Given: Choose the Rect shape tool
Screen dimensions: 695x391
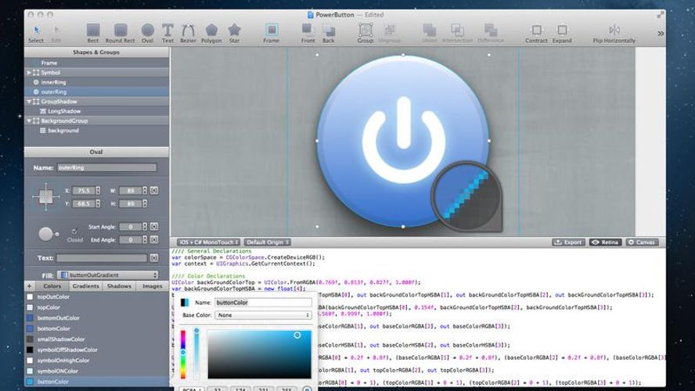Looking at the screenshot, I should 92,33.
